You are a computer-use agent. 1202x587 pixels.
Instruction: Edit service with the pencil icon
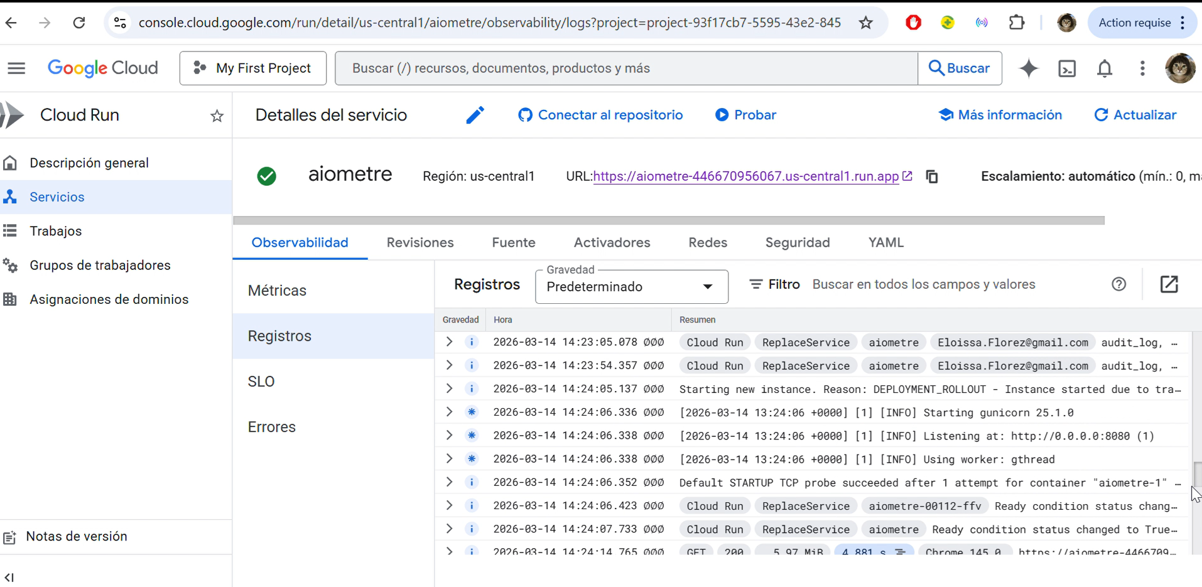point(475,115)
